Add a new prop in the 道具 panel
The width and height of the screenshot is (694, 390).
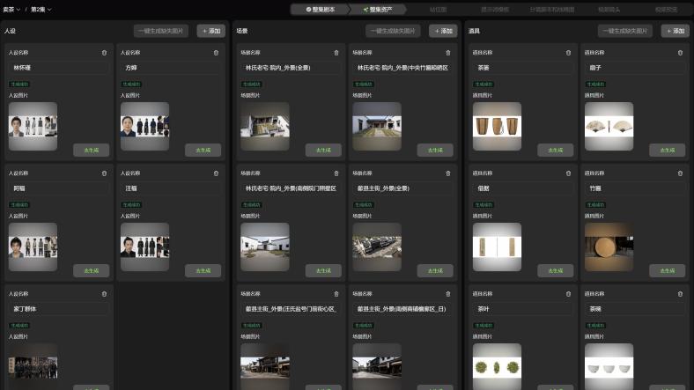click(676, 31)
